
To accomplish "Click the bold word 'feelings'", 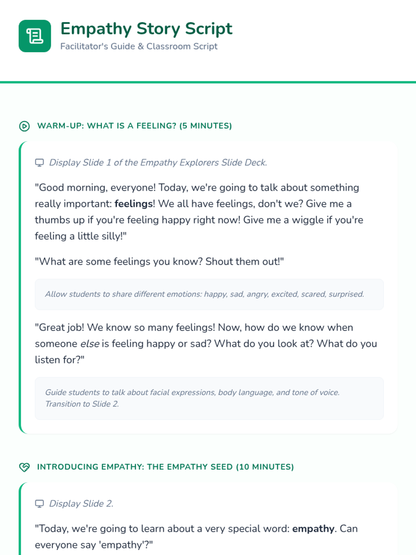I will pyautogui.click(x=133, y=204).
